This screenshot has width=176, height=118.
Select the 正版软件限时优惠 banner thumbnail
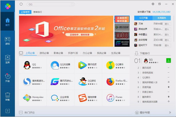click(122, 20)
